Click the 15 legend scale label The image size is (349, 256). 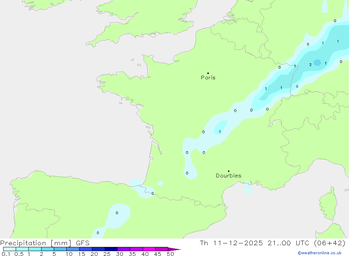click(x=82, y=254)
